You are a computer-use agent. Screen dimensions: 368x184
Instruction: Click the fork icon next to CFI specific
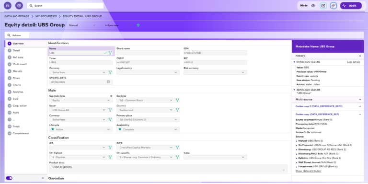click(177, 157)
